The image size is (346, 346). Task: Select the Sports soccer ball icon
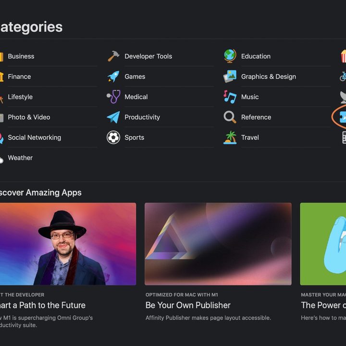coord(113,137)
